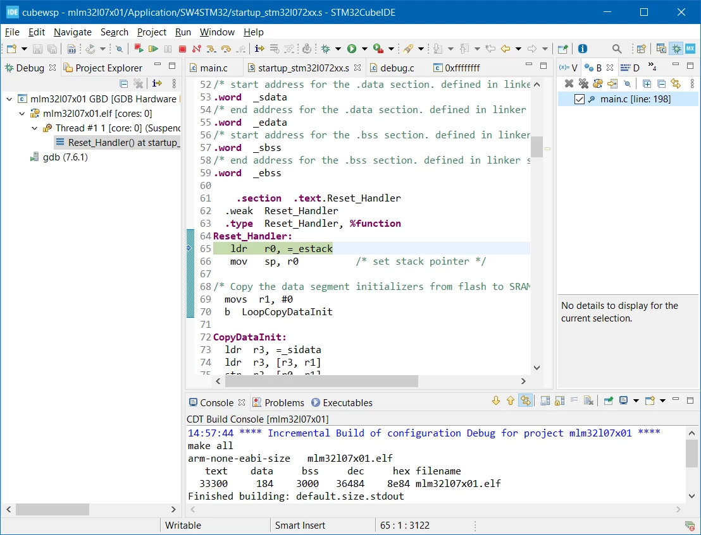Switch to the C/C++ perspective icon
Screen dimensions: 701x535
click(661, 49)
